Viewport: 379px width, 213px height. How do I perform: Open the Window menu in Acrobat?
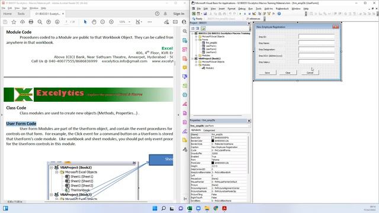pos(34,8)
